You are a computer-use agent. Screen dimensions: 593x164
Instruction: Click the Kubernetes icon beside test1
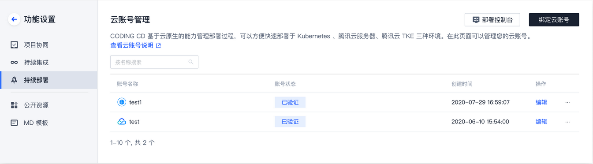click(x=122, y=102)
